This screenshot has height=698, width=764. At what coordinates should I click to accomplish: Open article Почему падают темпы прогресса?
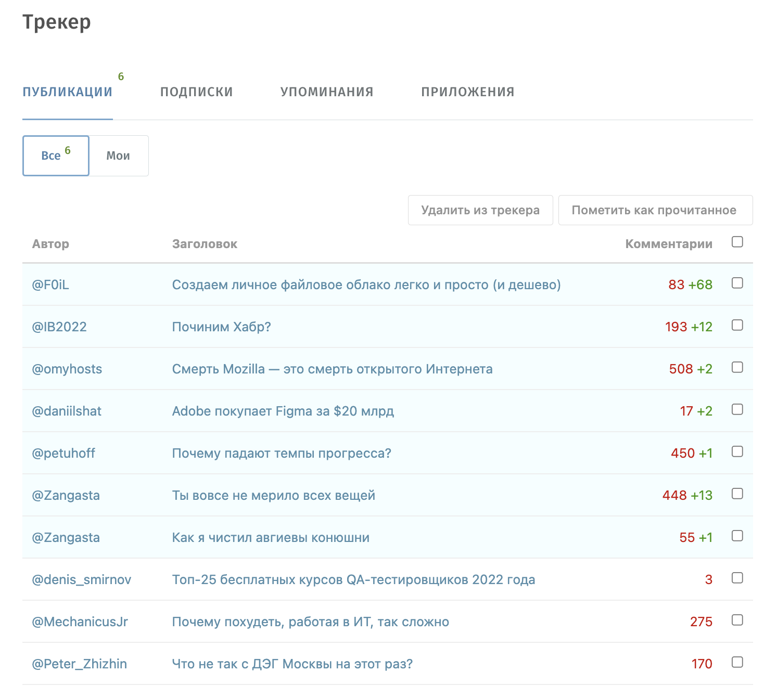coord(282,453)
